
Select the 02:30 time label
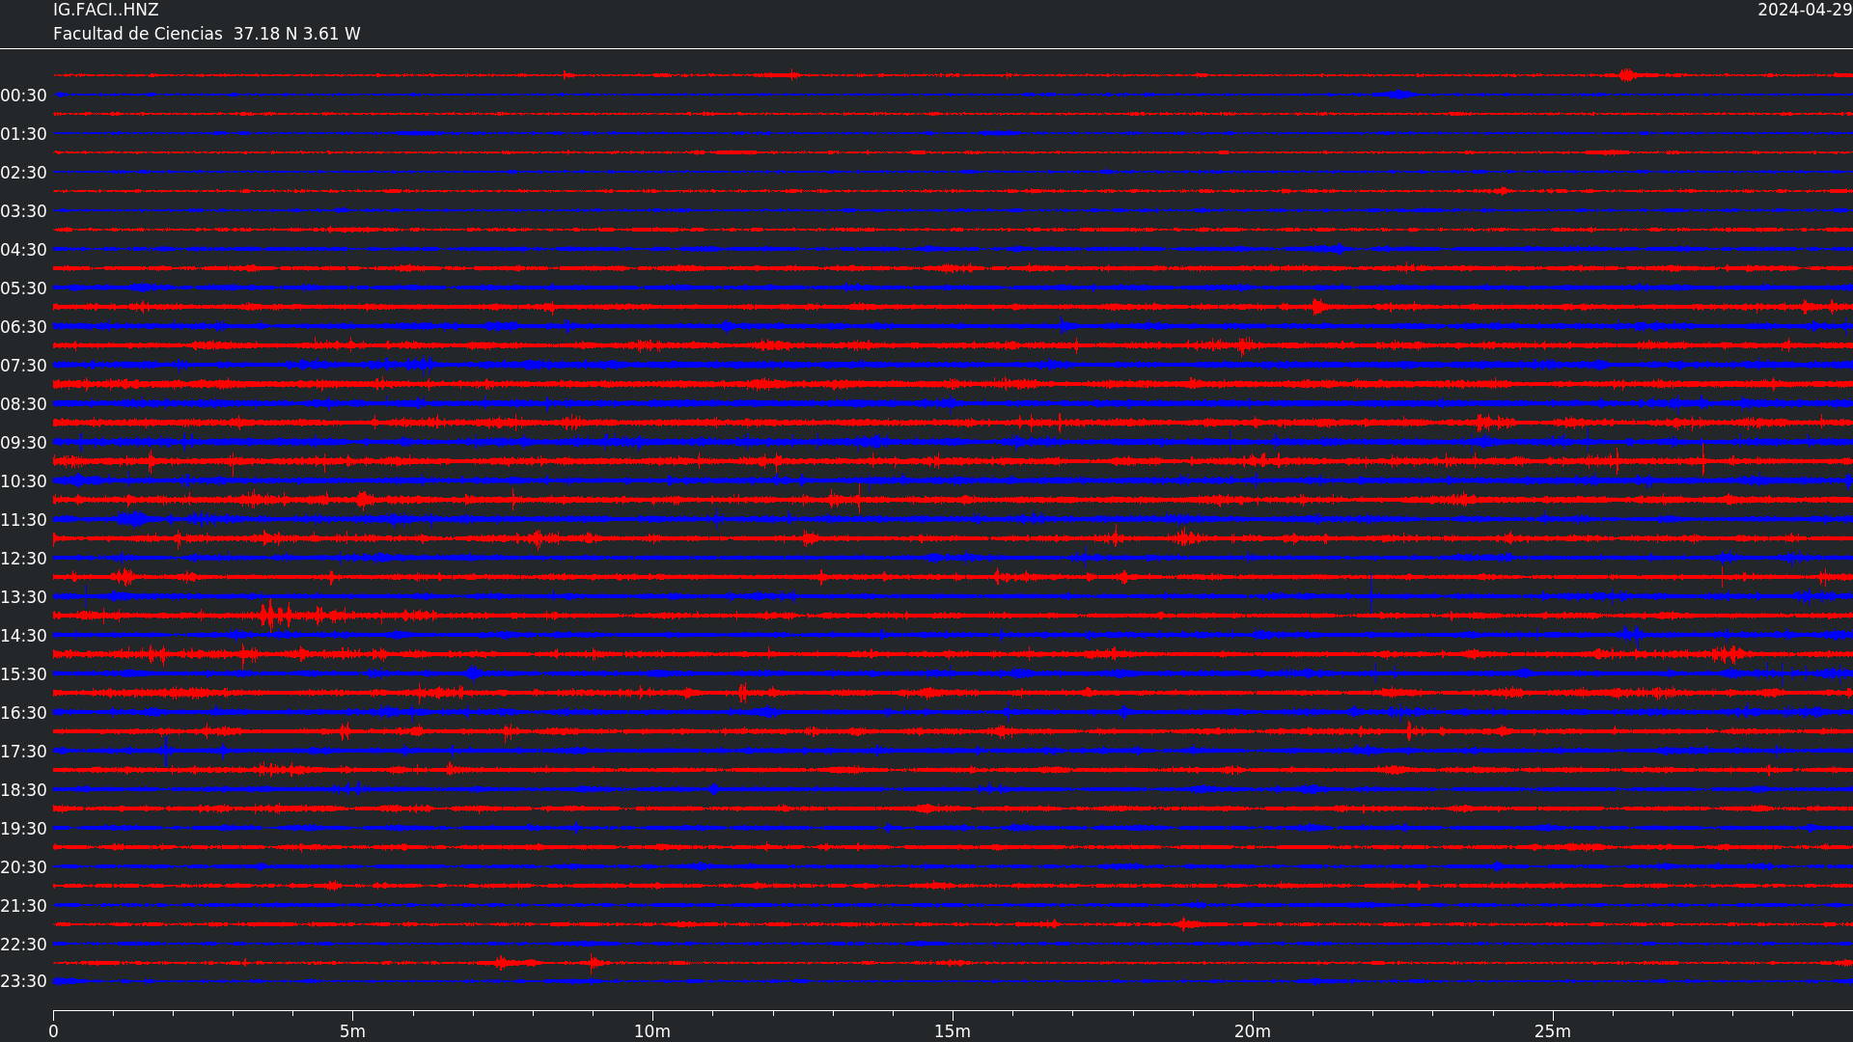pyautogui.click(x=24, y=173)
